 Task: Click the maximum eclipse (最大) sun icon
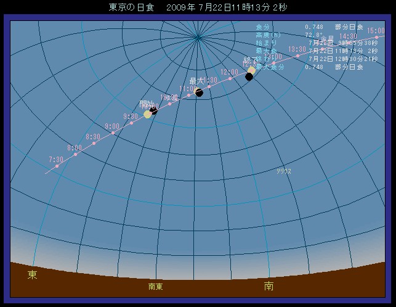coord(198,92)
